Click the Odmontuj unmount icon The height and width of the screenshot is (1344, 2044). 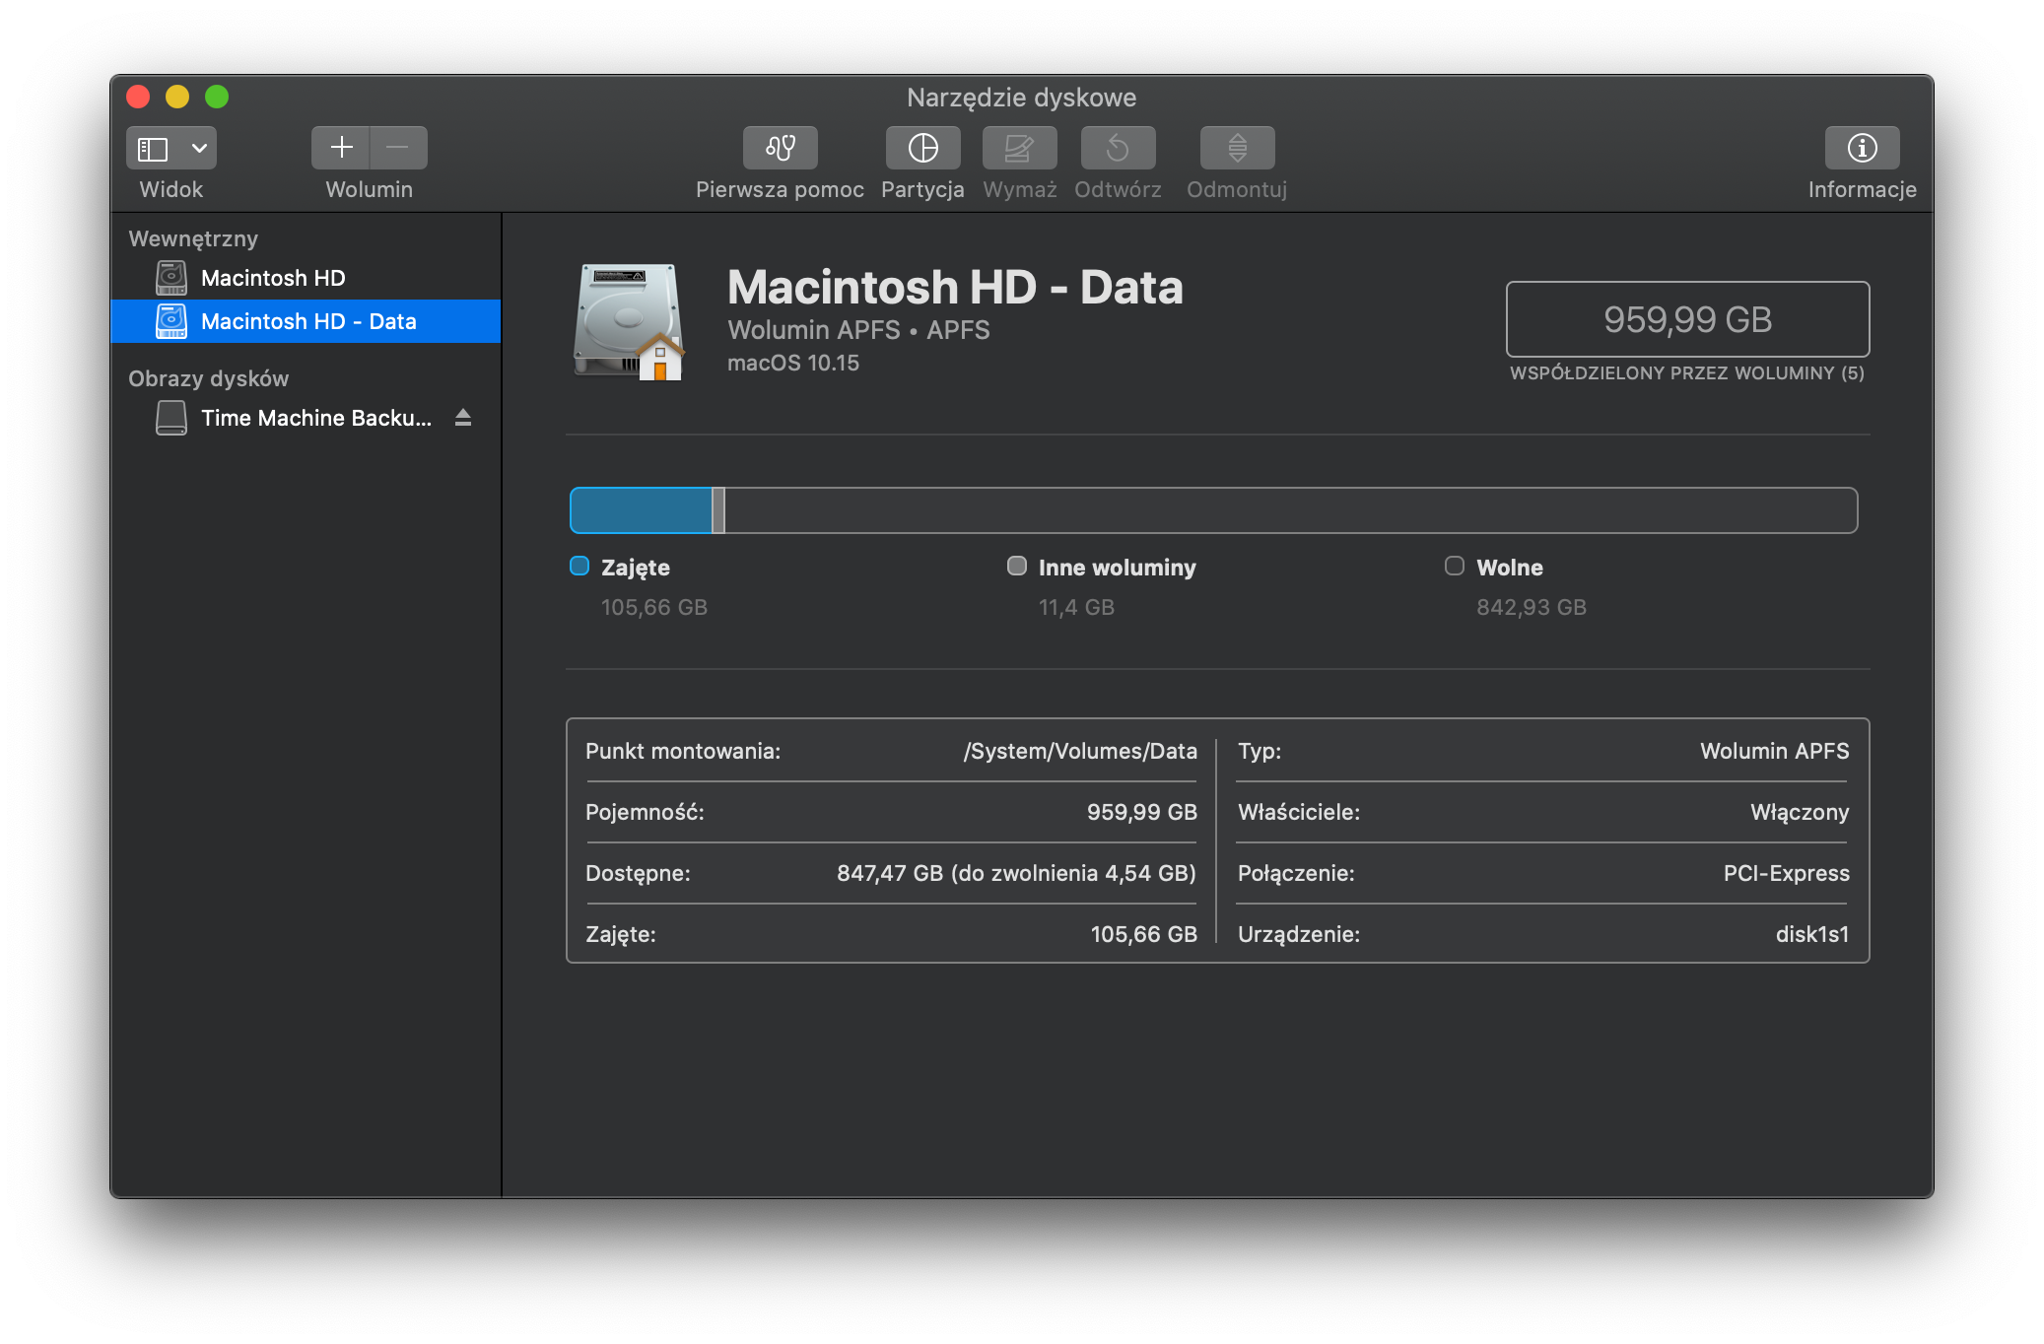(1237, 148)
